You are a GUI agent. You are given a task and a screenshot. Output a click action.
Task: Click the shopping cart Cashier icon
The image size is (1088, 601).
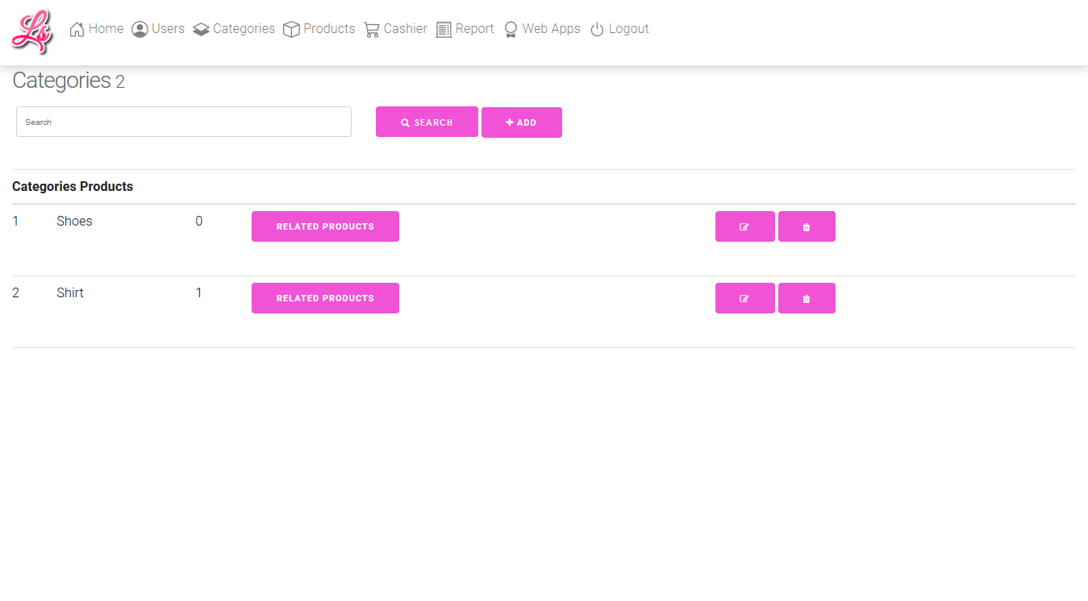[372, 30]
